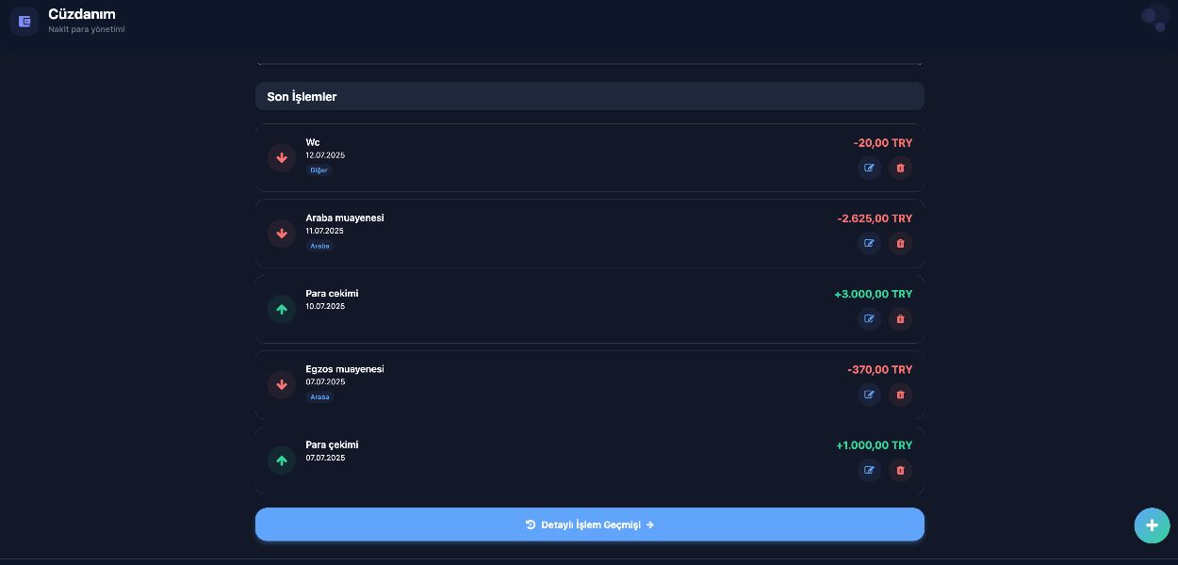Edit the Wc transaction

pos(869,169)
